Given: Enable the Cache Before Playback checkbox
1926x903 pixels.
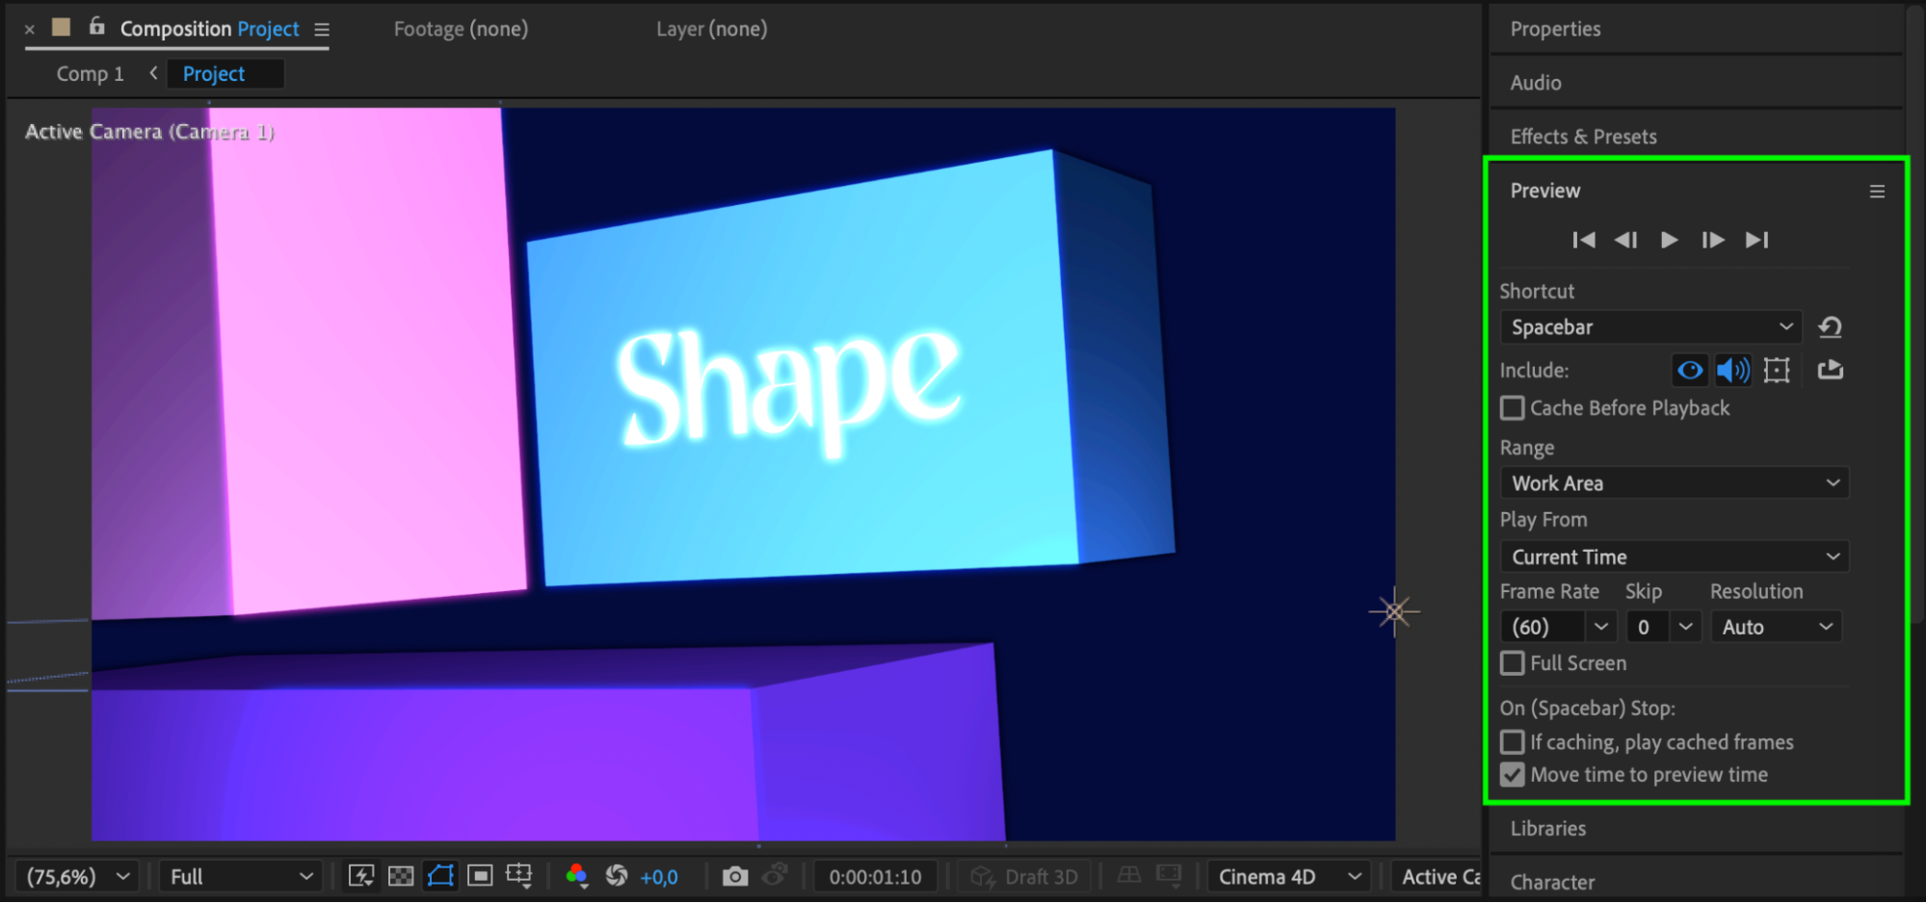Looking at the screenshot, I should tap(1513, 408).
